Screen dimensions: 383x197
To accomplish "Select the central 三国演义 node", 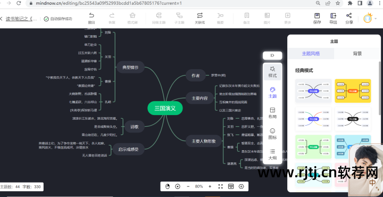I will [165, 109].
